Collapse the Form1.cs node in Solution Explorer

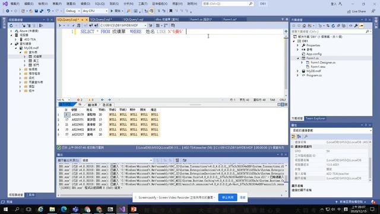click(x=298, y=58)
